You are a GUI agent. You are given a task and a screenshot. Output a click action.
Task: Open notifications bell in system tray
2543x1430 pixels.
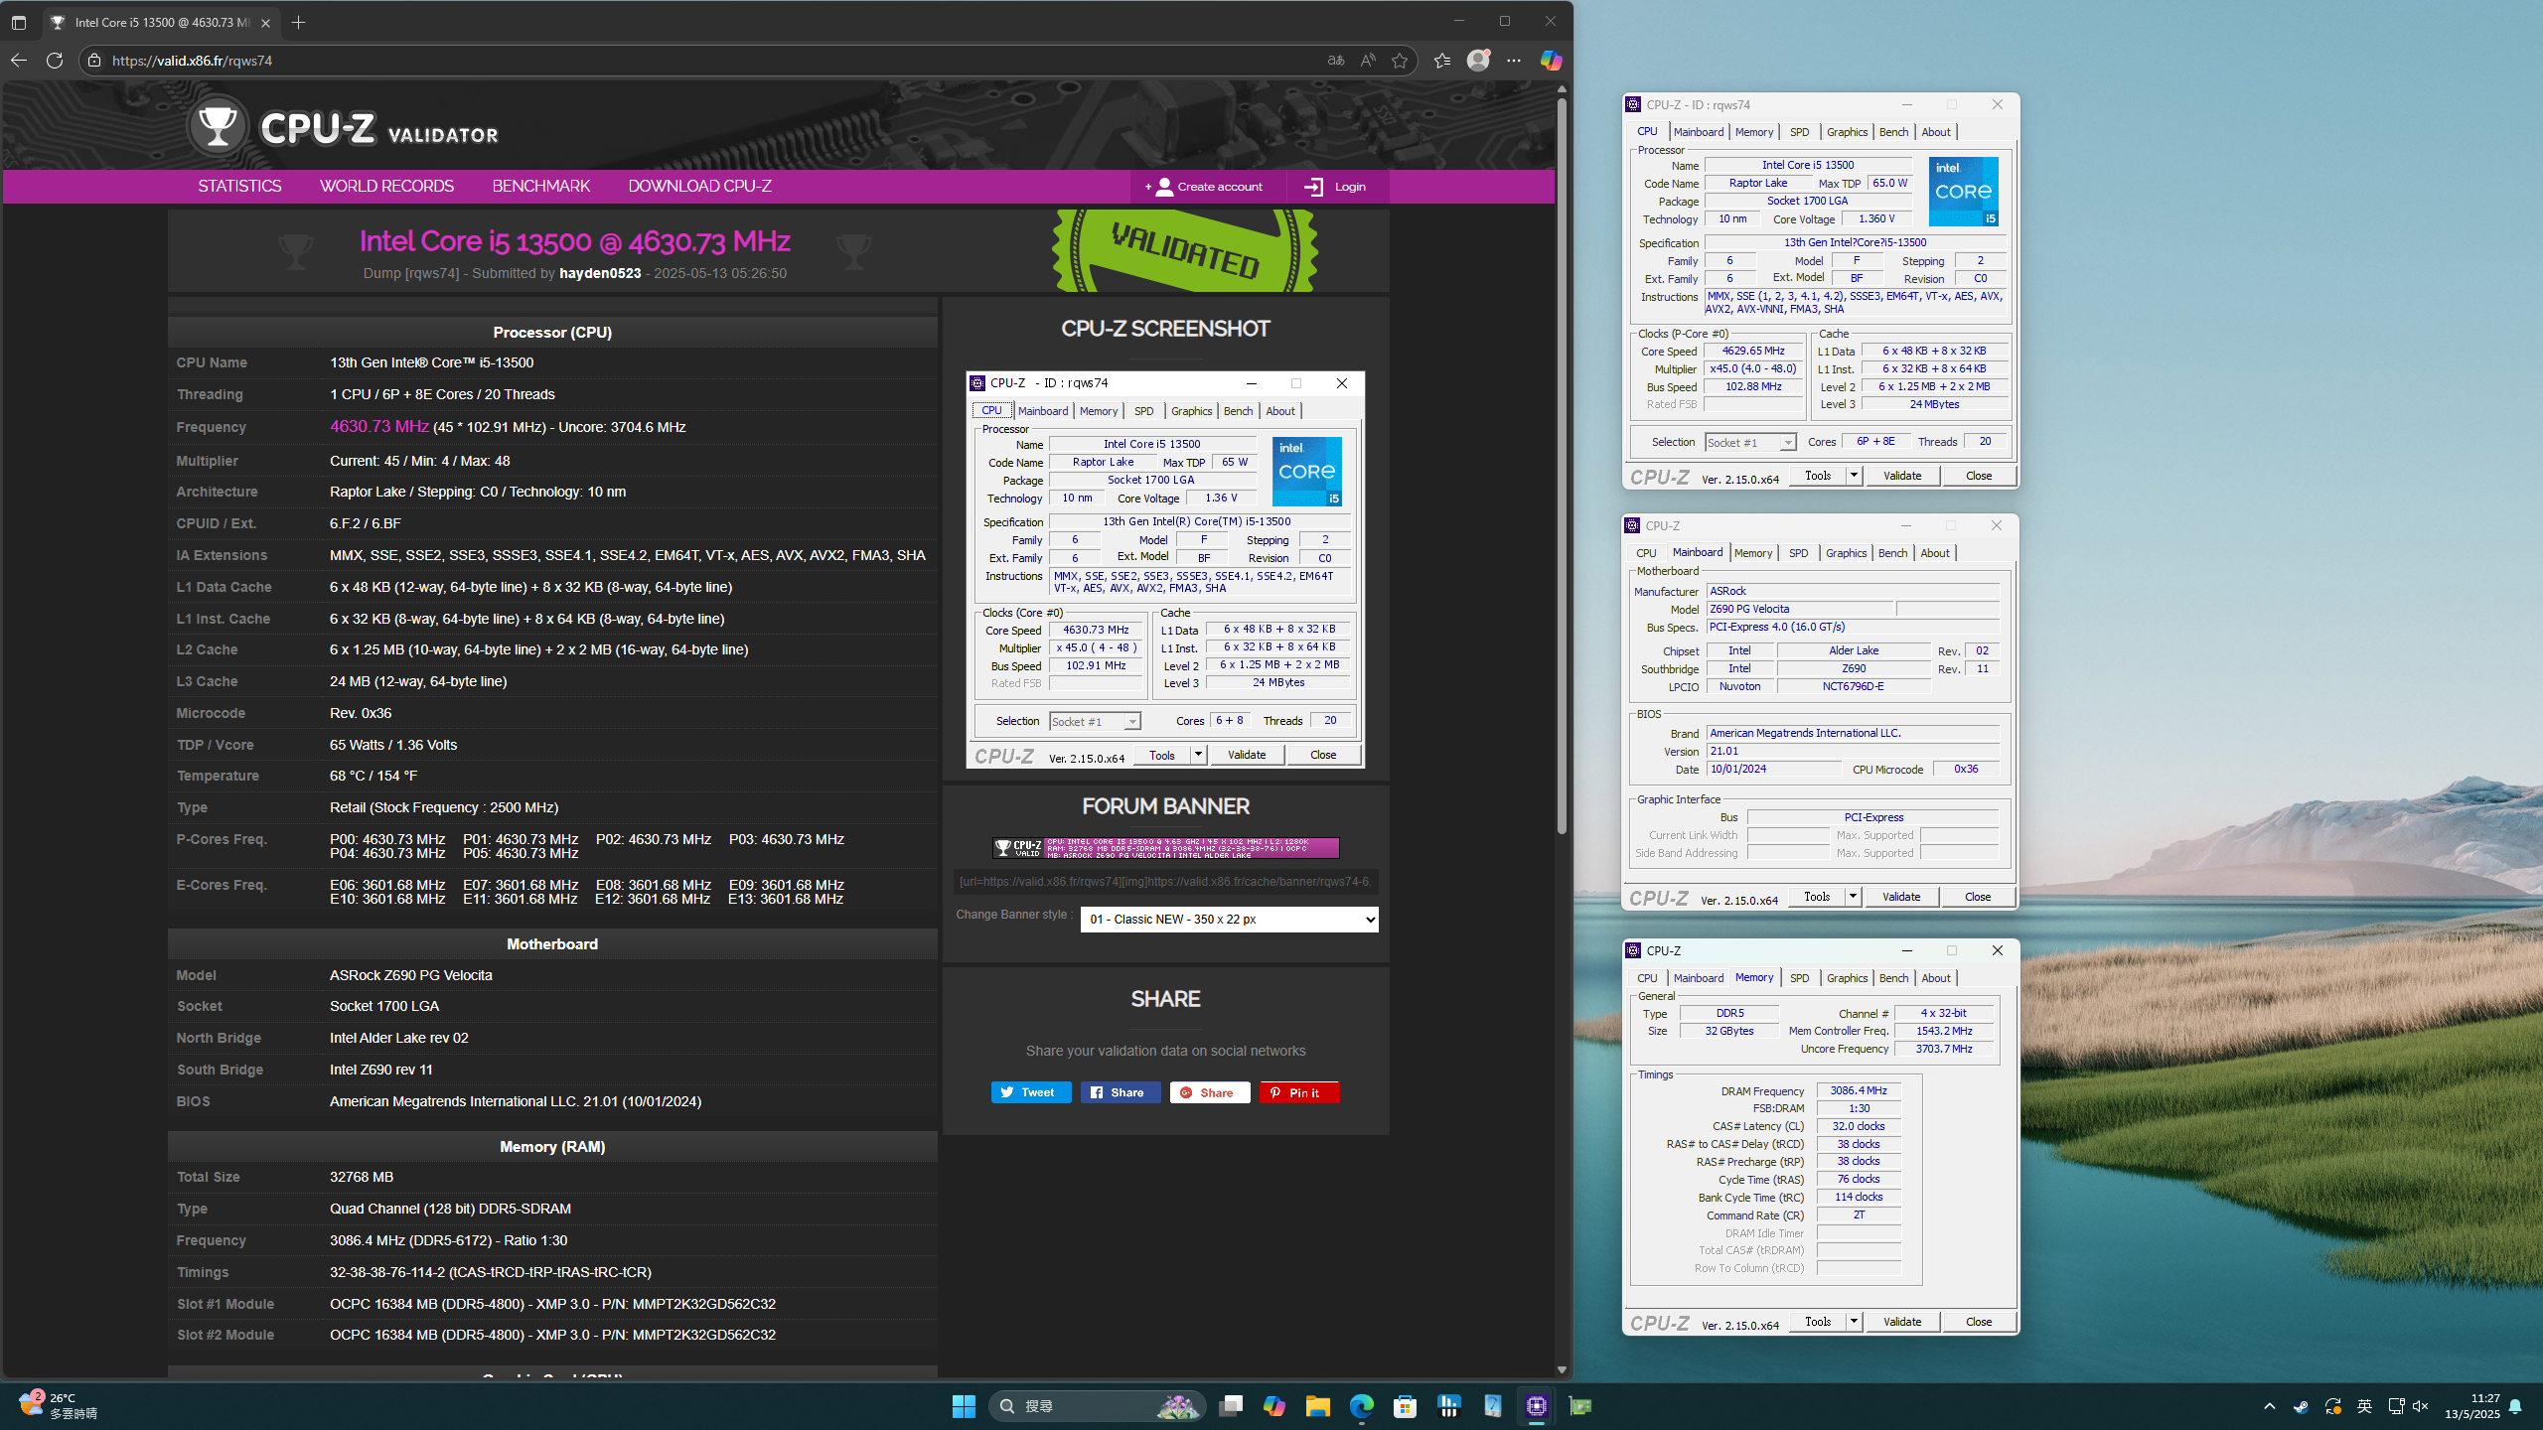(x=2515, y=1406)
